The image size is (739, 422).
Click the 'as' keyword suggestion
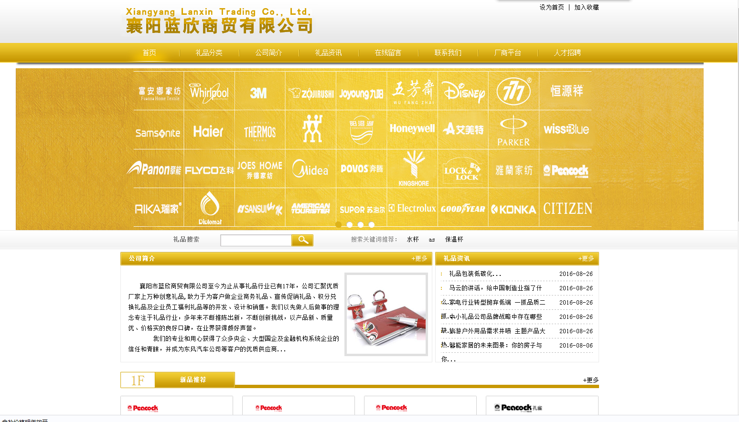[x=432, y=240]
